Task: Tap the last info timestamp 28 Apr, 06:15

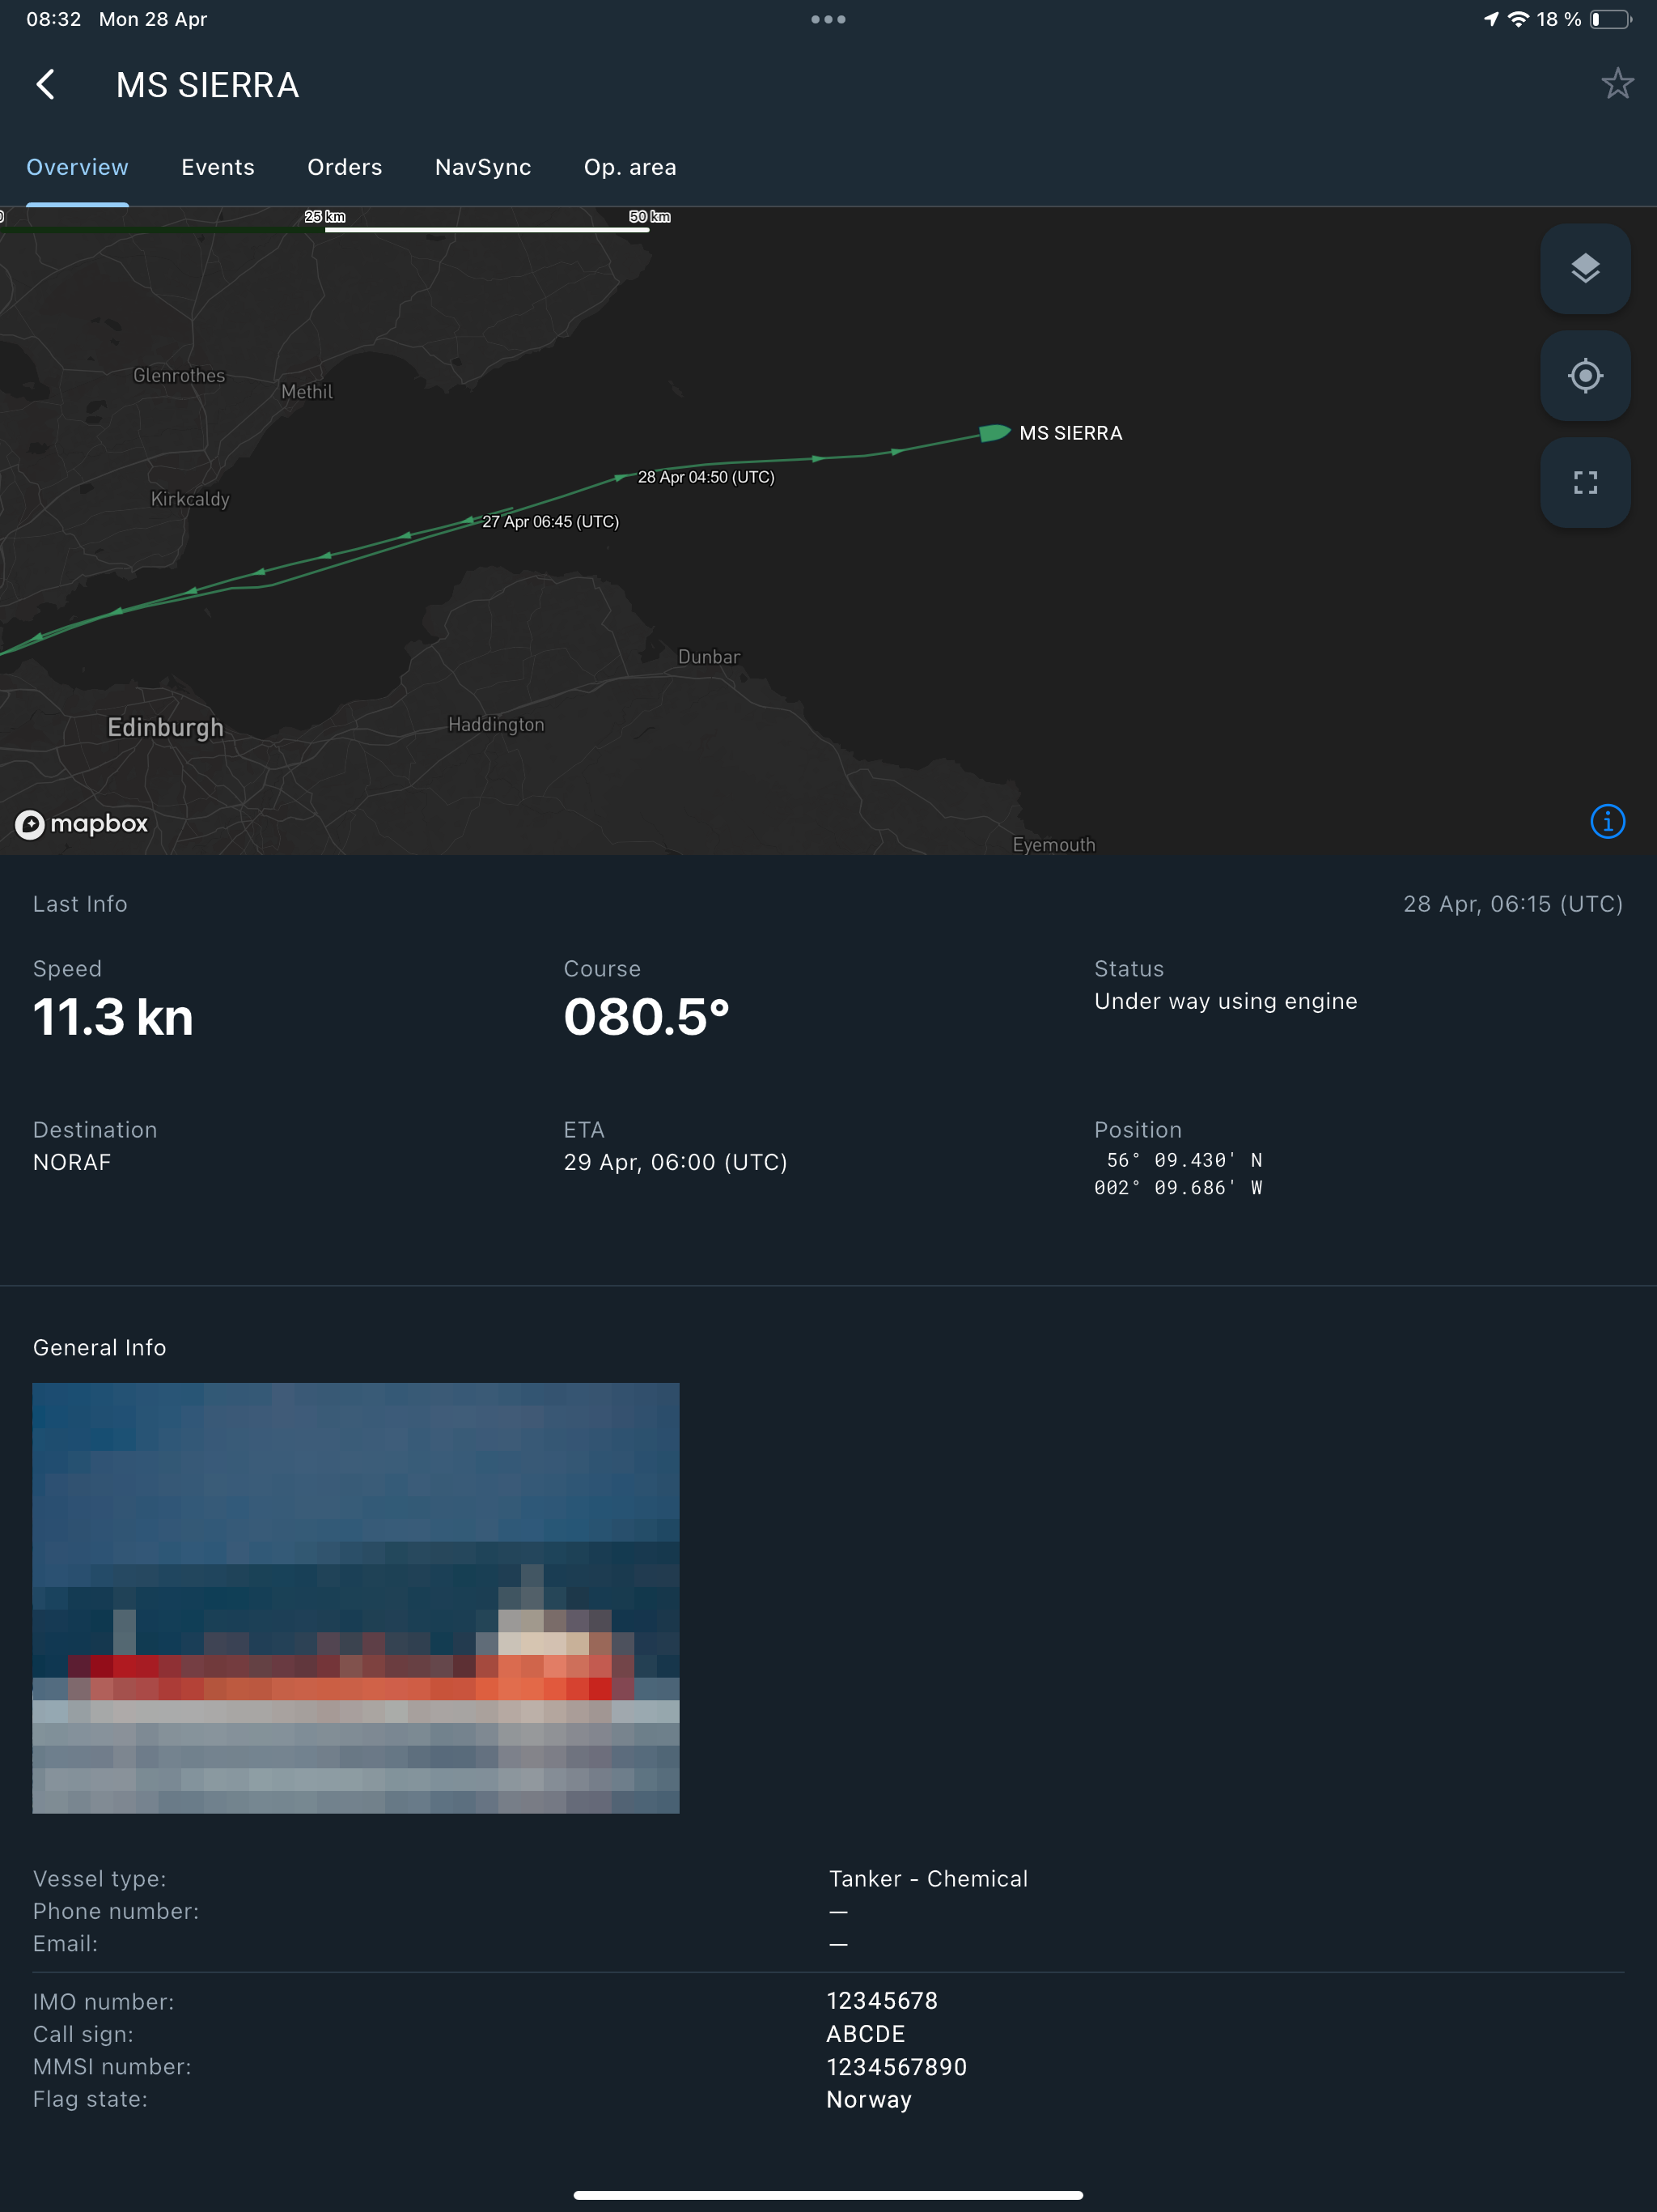Action: coord(1513,904)
